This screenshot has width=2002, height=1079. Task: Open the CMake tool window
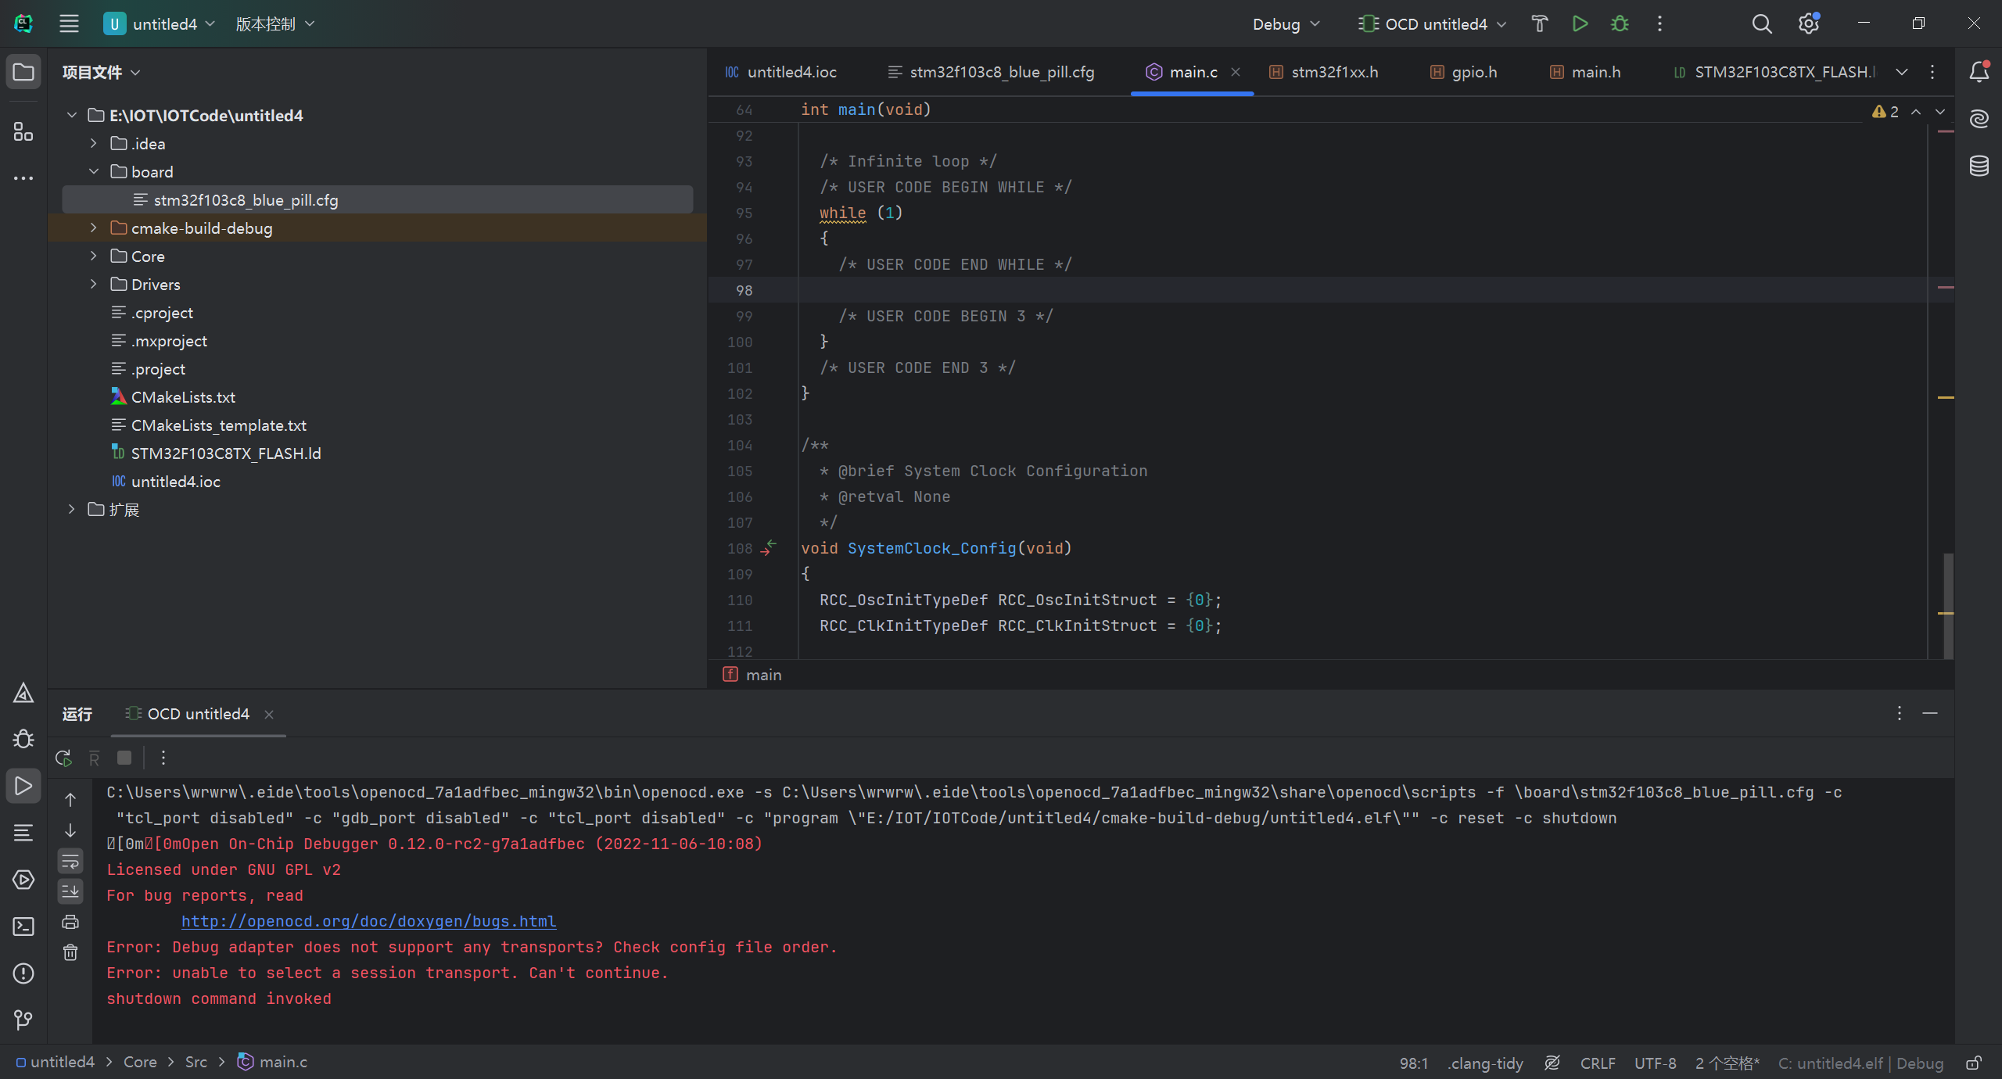click(23, 693)
